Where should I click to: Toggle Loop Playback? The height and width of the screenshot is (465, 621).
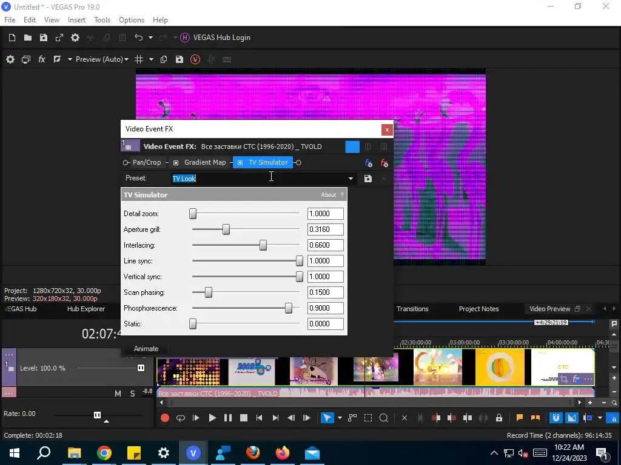click(181, 418)
